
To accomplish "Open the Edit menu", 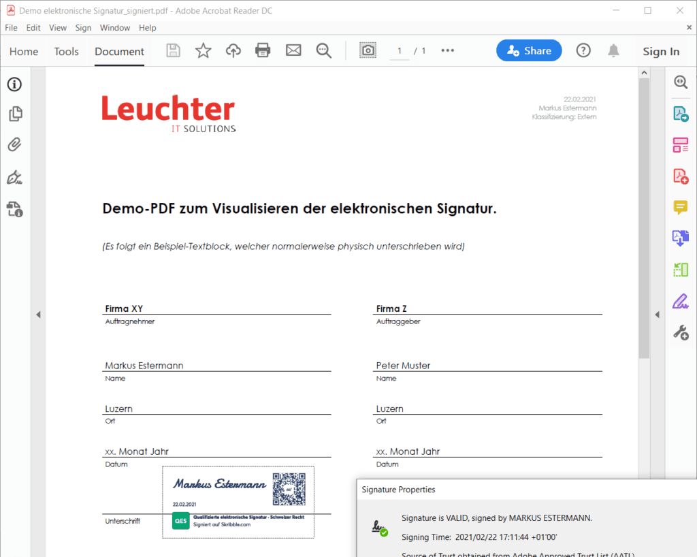I will pyautogui.click(x=33, y=27).
